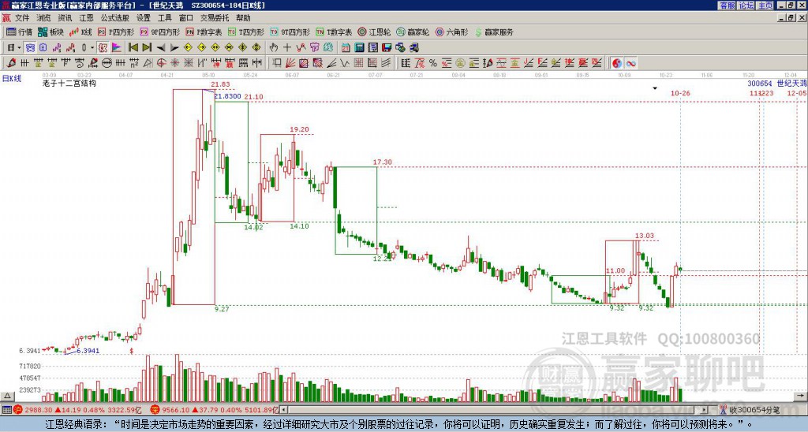
Task: Click the red floppy save icon
Action: [x=387, y=48]
